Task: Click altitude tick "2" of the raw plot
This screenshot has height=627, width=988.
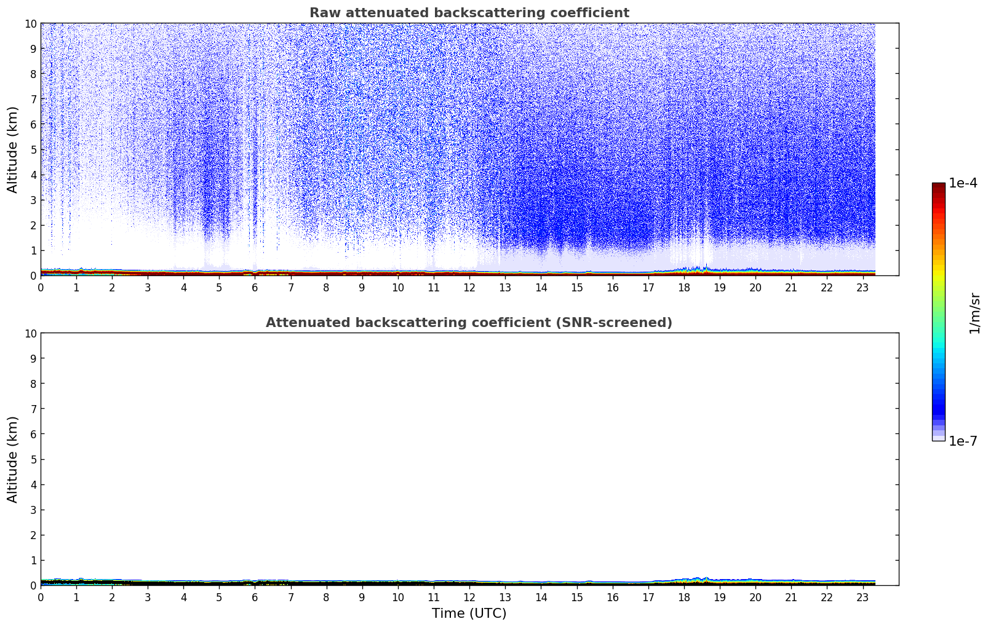Action: click(x=33, y=226)
